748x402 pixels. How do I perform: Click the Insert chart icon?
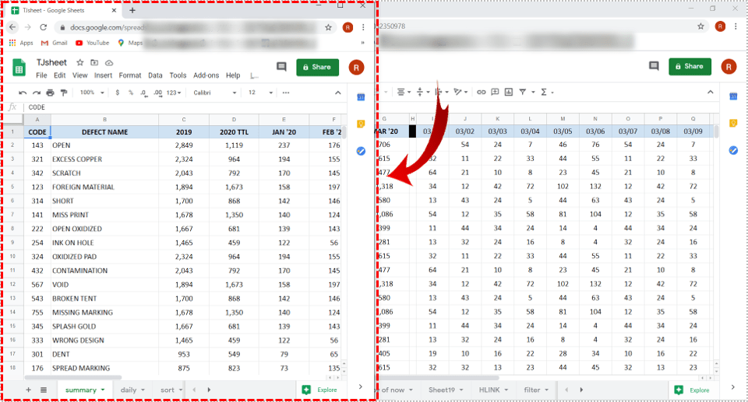(508, 92)
